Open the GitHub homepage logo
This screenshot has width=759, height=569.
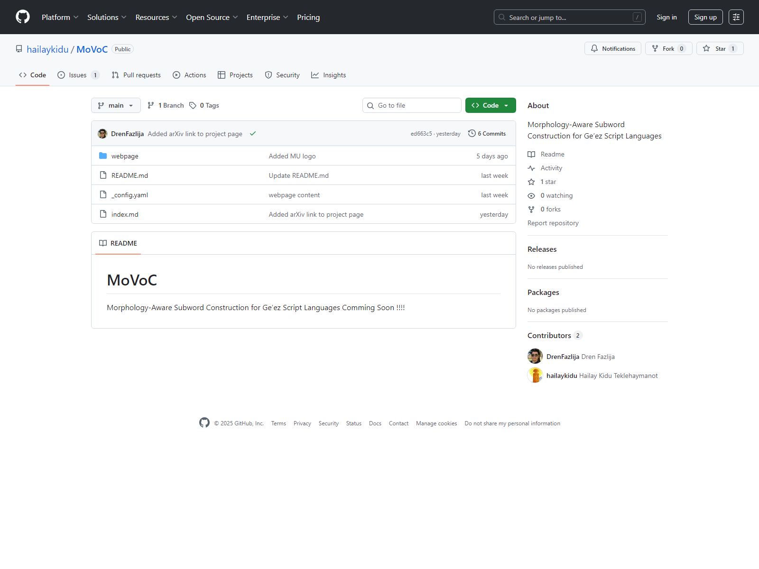click(23, 17)
